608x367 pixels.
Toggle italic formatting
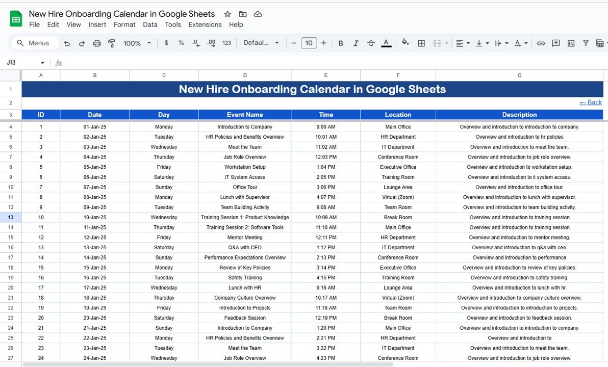(356, 43)
